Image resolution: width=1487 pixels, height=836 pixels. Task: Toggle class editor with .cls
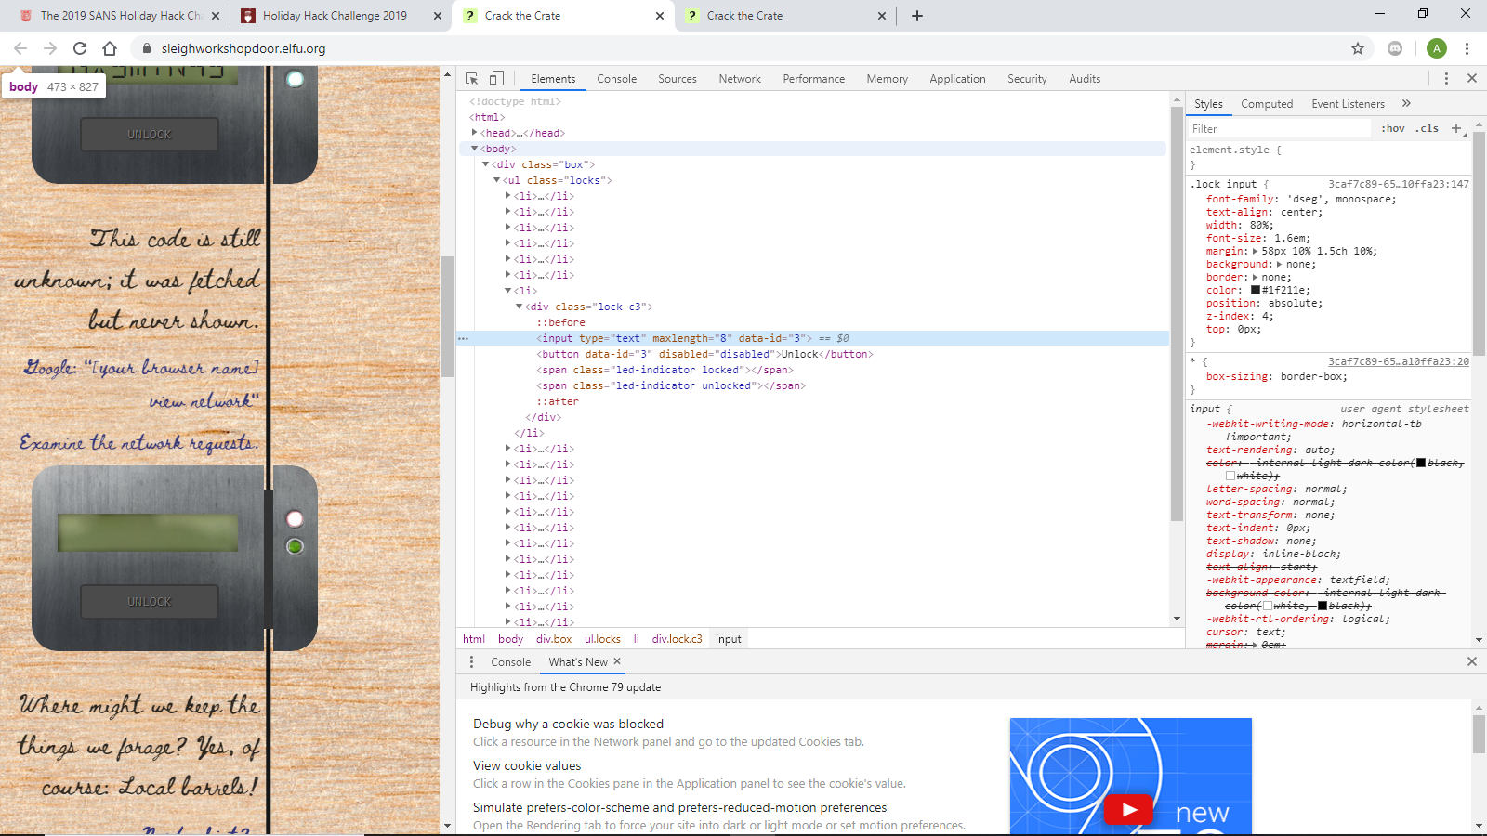(x=1427, y=128)
